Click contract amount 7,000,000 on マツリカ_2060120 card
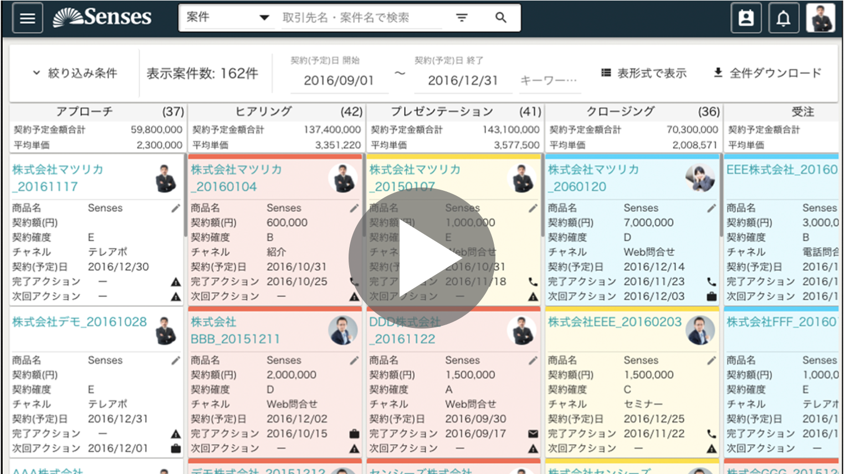Image resolution: width=844 pixels, height=474 pixels. [649, 223]
